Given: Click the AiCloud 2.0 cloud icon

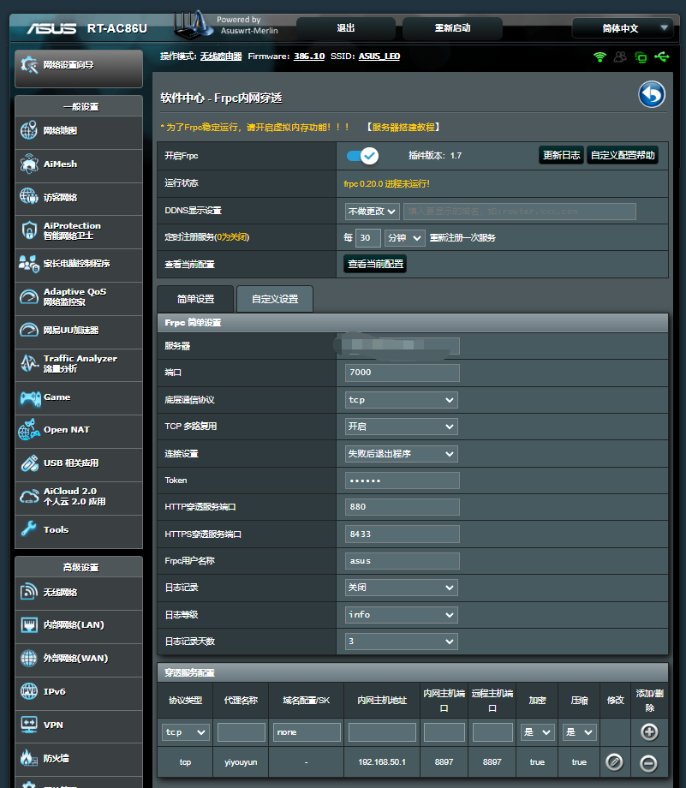Looking at the screenshot, I should click(x=28, y=497).
